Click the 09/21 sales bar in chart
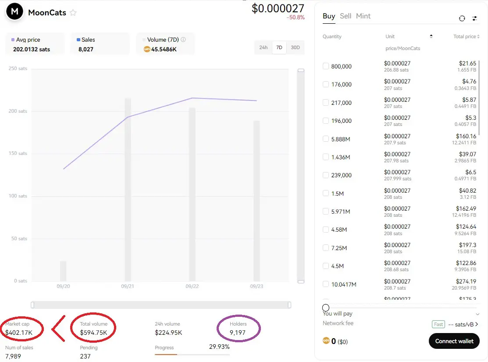 (128, 190)
